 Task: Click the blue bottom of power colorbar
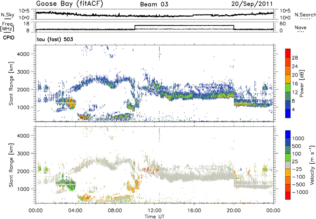pos(288,113)
